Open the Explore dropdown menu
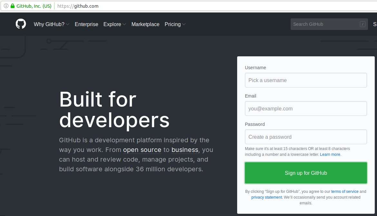The height and width of the screenshot is (216, 377). (114, 24)
